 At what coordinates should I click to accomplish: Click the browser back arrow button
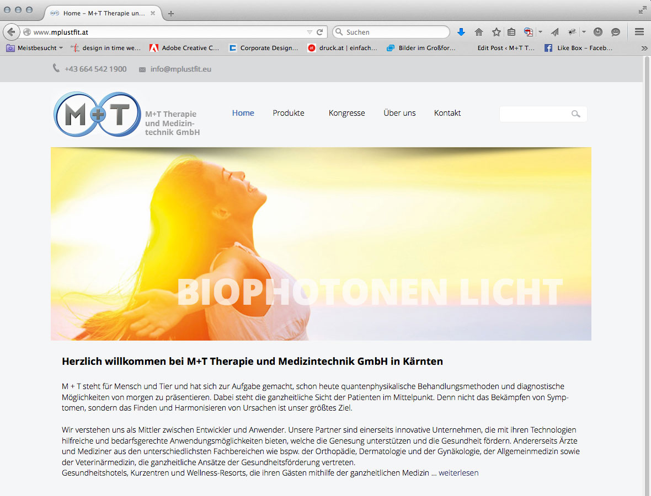coord(11,32)
